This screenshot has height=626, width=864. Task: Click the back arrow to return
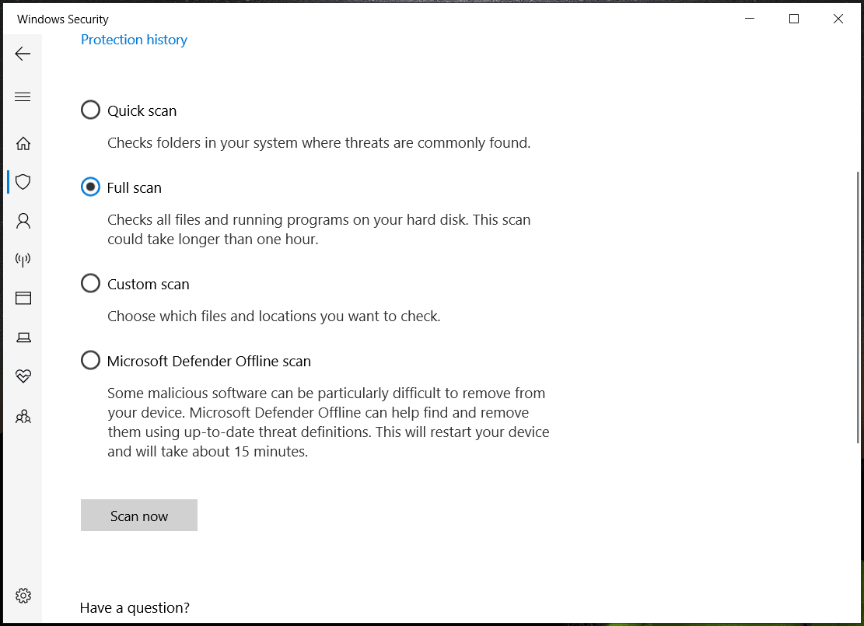[23, 53]
